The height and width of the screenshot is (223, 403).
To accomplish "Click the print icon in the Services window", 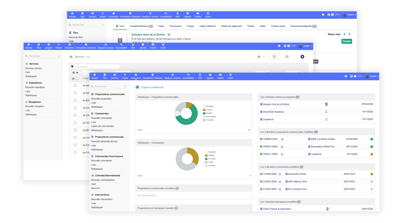I will pos(285,46).
